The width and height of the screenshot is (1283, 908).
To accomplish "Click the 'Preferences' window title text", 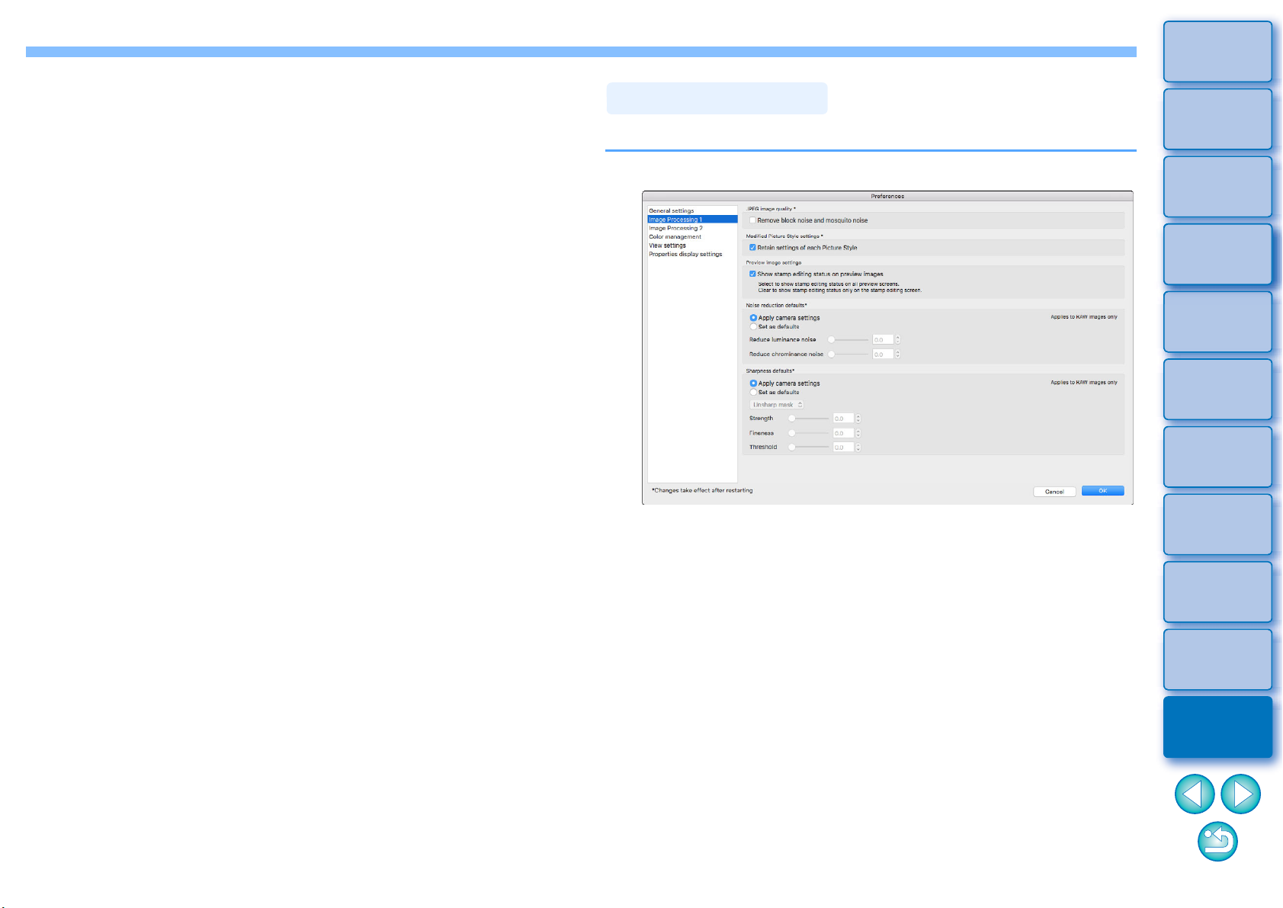I will (x=887, y=196).
